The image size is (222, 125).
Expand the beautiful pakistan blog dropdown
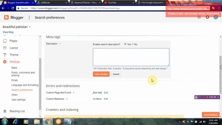(30, 27)
